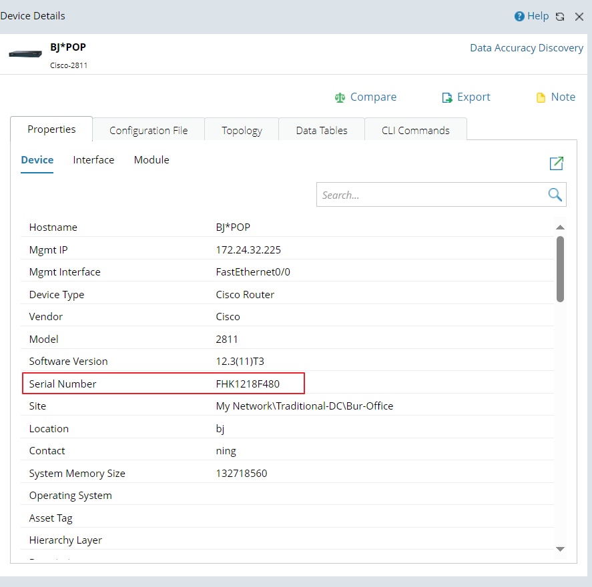Viewport: 592px width, 587px height.
Task: Click the Compare scales icon
Action: coord(340,97)
